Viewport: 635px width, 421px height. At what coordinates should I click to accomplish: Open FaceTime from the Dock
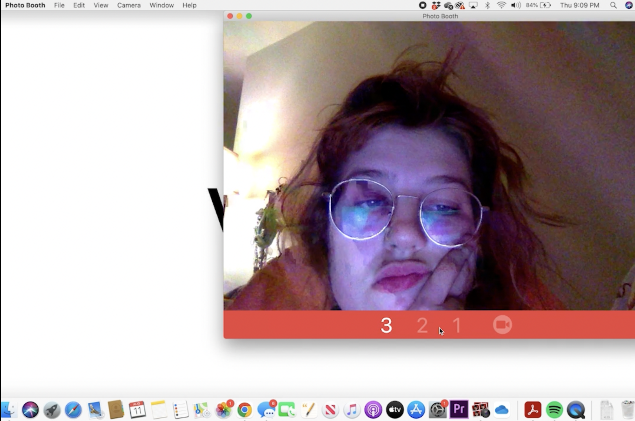[287, 410]
